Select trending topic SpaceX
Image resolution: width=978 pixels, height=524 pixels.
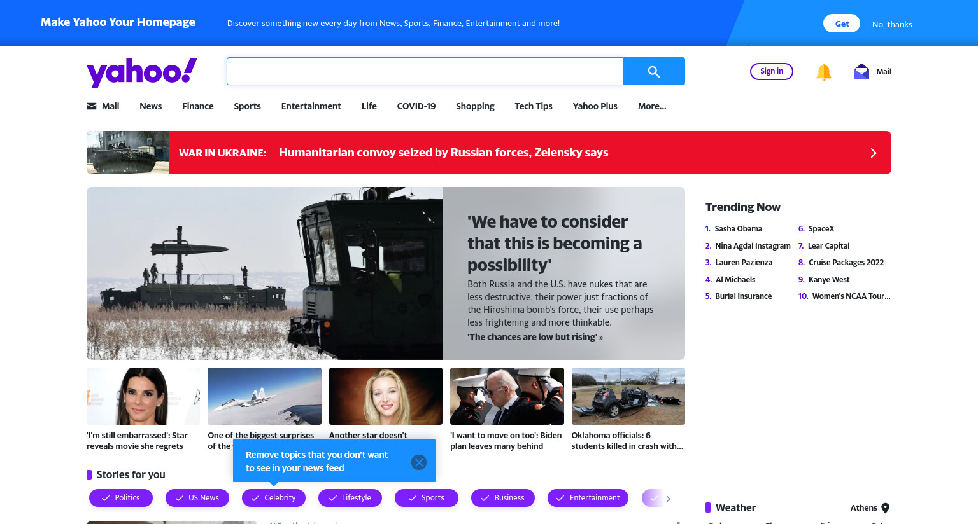(x=821, y=229)
